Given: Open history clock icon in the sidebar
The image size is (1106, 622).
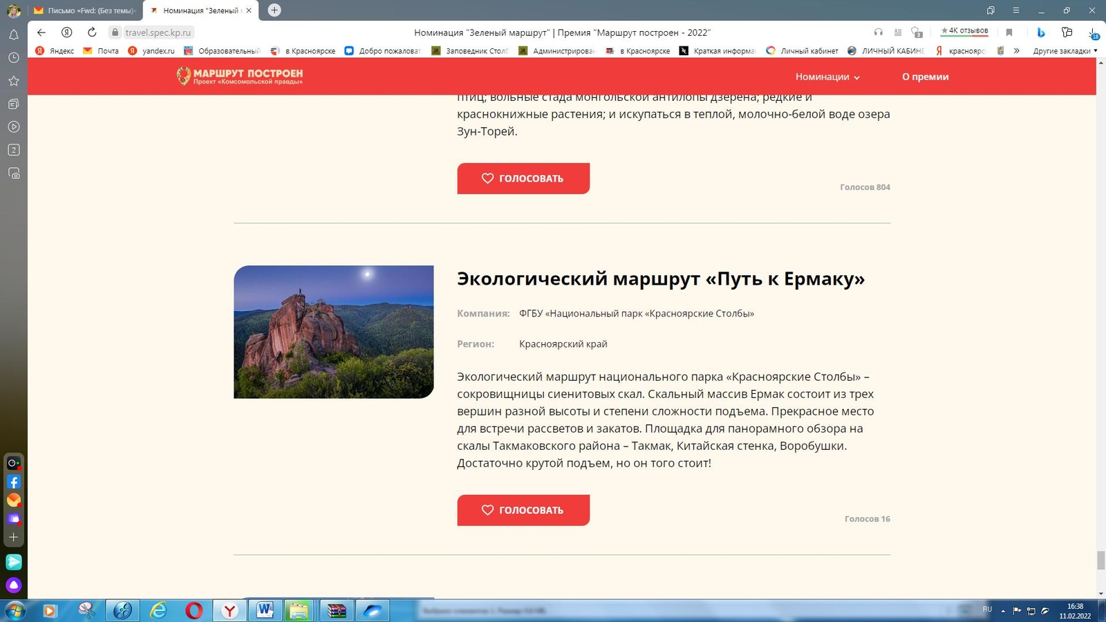Looking at the screenshot, I should pyautogui.click(x=14, y=58).
